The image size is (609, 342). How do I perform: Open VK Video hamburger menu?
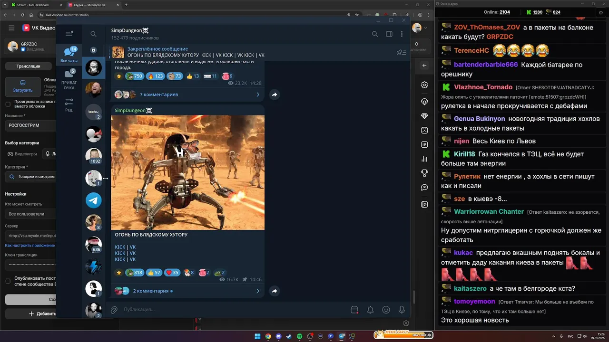click(11, 28)
